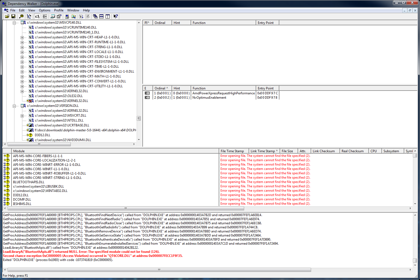Select the NvOptimusEnablement export row
The image size is (420, 280).
pyautogui.click(x=209, y=98)
